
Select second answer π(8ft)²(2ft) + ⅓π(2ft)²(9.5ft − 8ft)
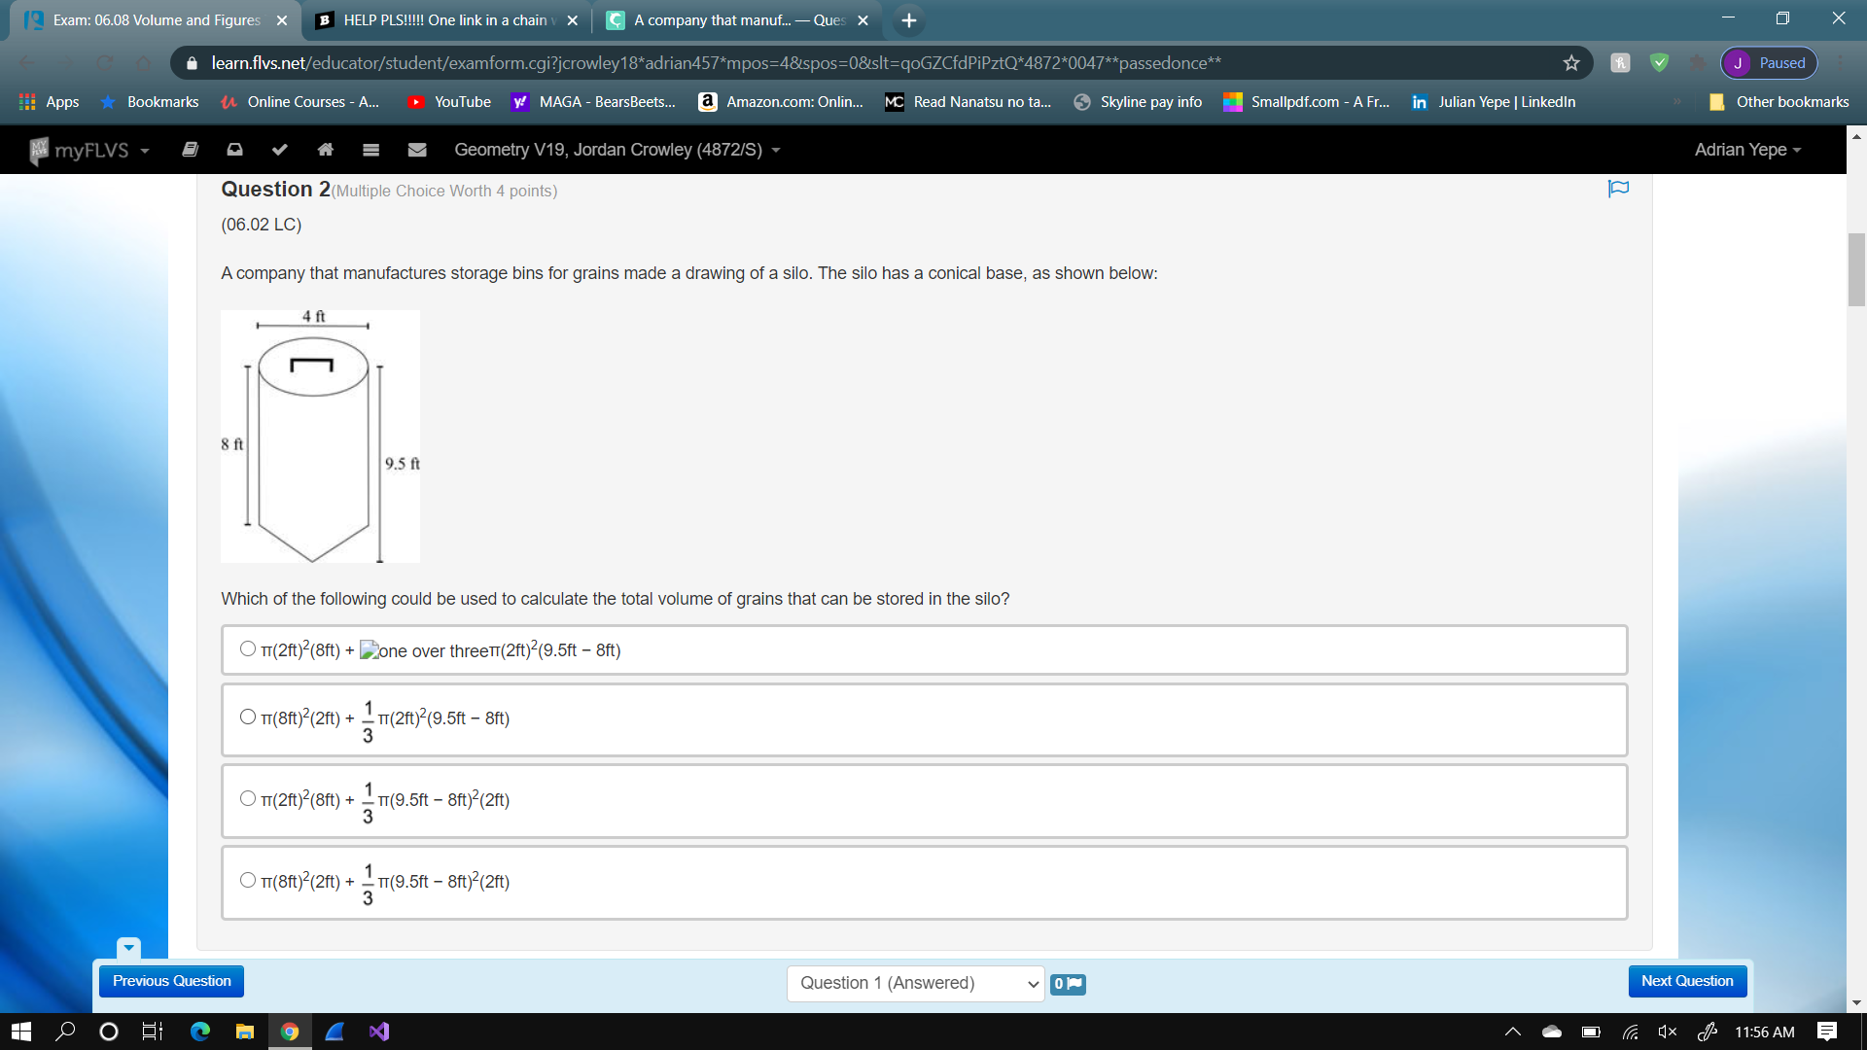pyautogui.click(x=248, y=717)
